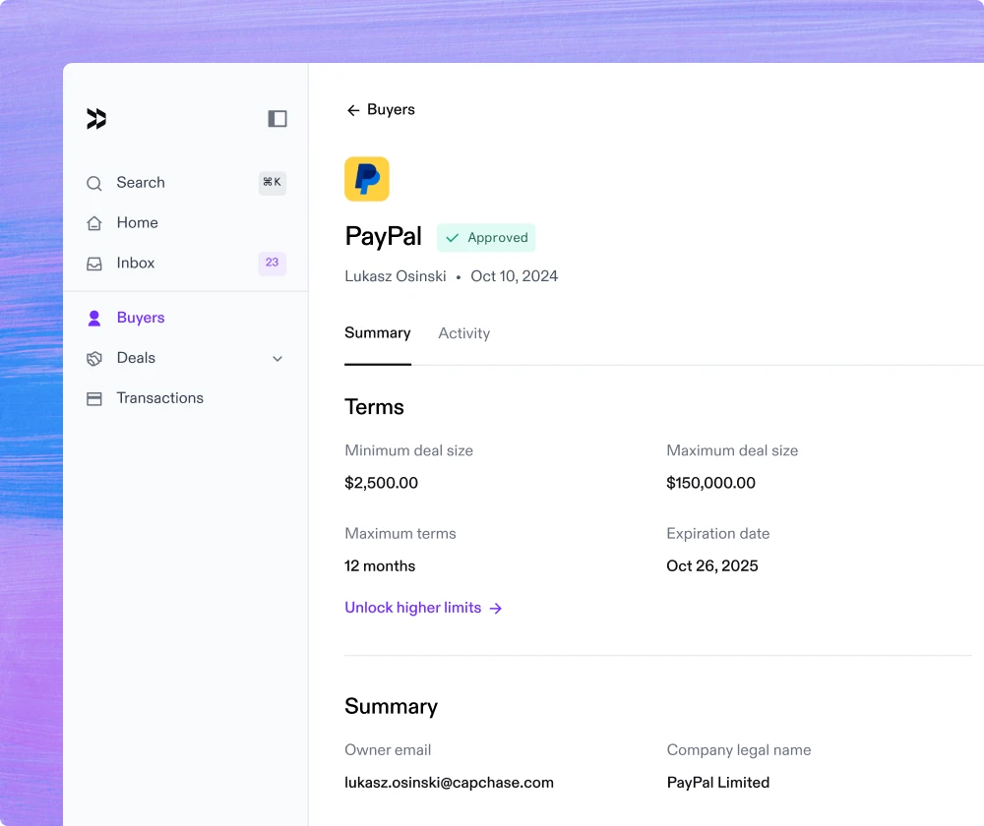The height and width of the screenshot is (826, 984).
Task: Click the Expiration date label
Action: point(718,534)
